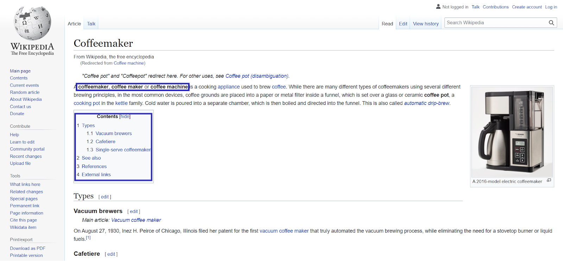The image size is (563, 261).
Task: Click Contact us link
Action: pyautogui.click(x=20, y=107)
